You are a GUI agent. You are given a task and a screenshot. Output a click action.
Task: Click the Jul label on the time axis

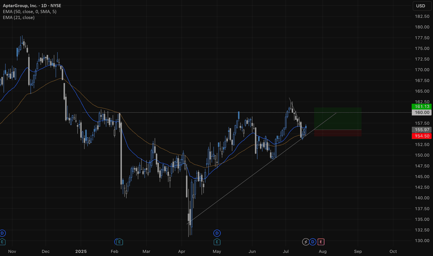tap(286, 251)
